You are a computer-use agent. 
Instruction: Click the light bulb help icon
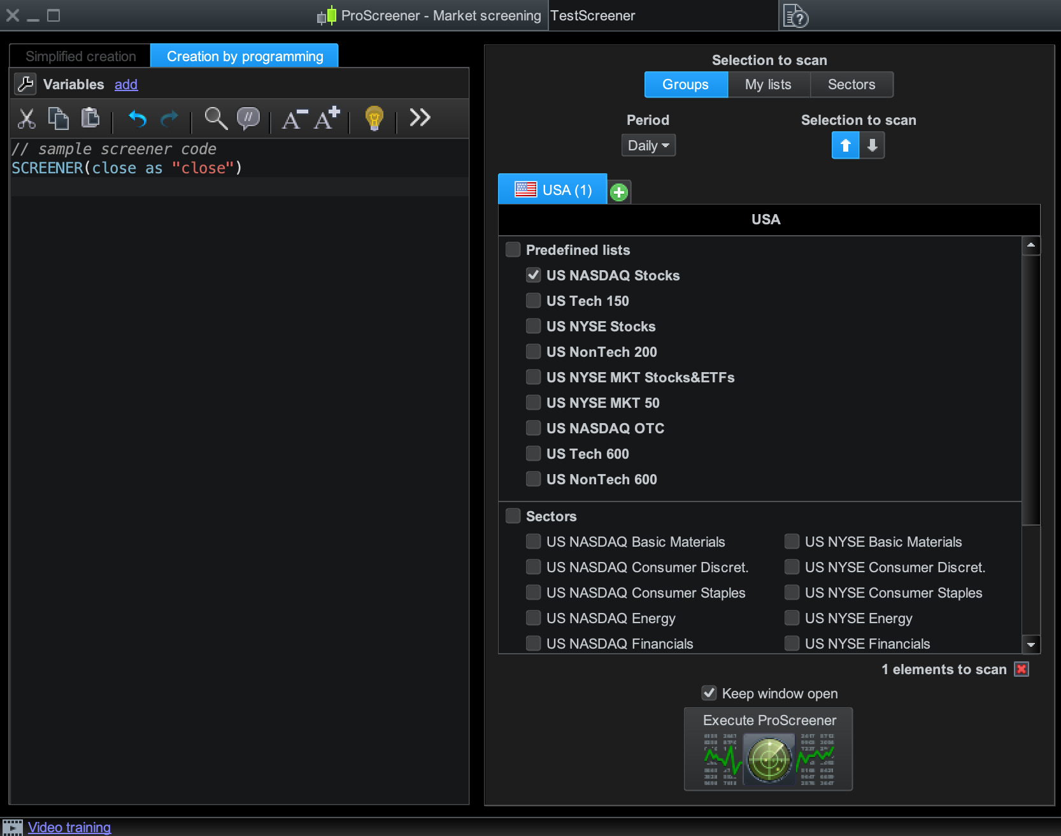[374, 119]
